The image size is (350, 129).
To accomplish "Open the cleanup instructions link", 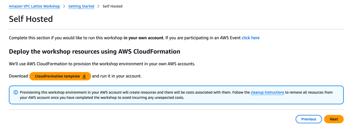I will [x=267, y=92].
